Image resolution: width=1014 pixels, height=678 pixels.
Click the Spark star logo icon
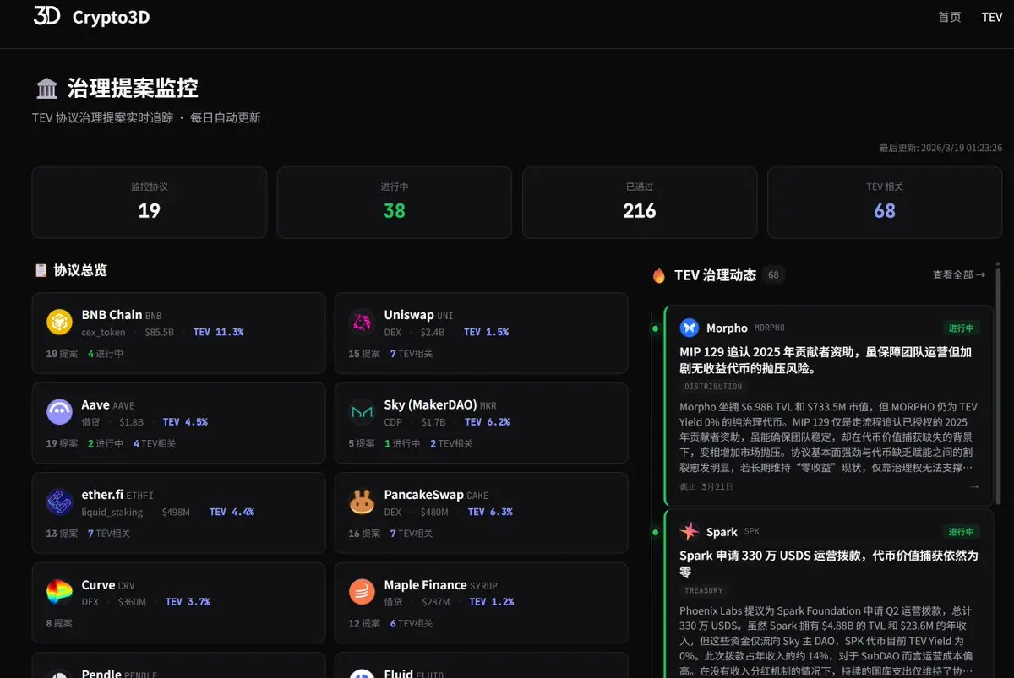(x=690, y=531)
